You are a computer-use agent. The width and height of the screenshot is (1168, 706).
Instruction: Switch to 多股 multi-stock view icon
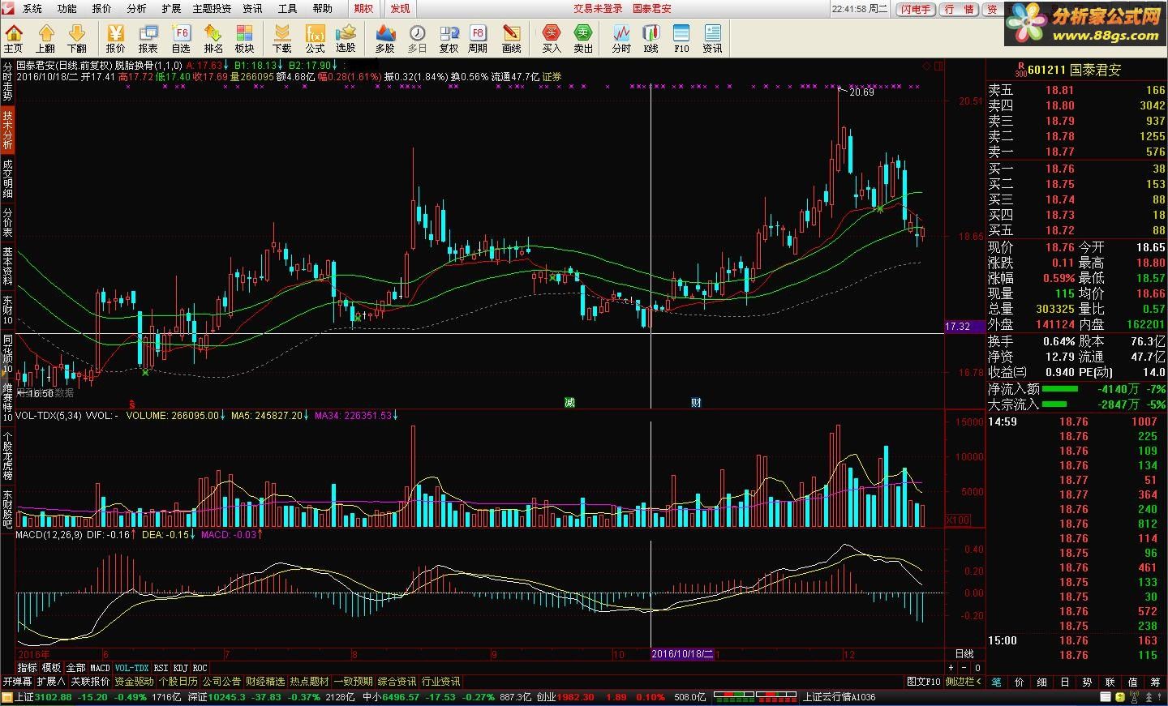(x=385, y=38)
